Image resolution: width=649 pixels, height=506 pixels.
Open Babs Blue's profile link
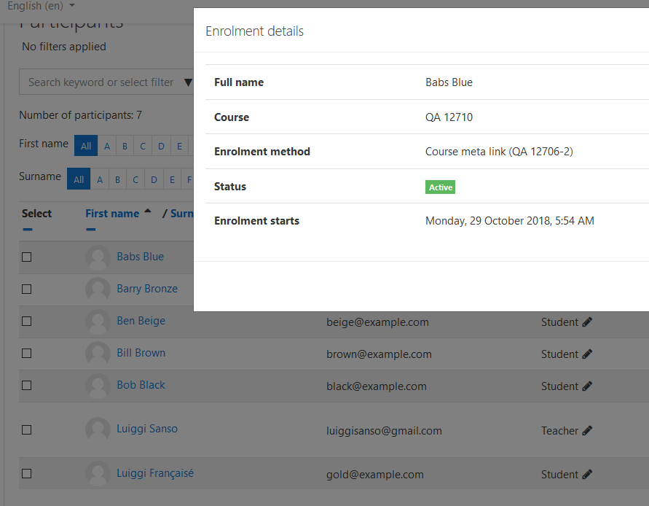tap(141, 257)
